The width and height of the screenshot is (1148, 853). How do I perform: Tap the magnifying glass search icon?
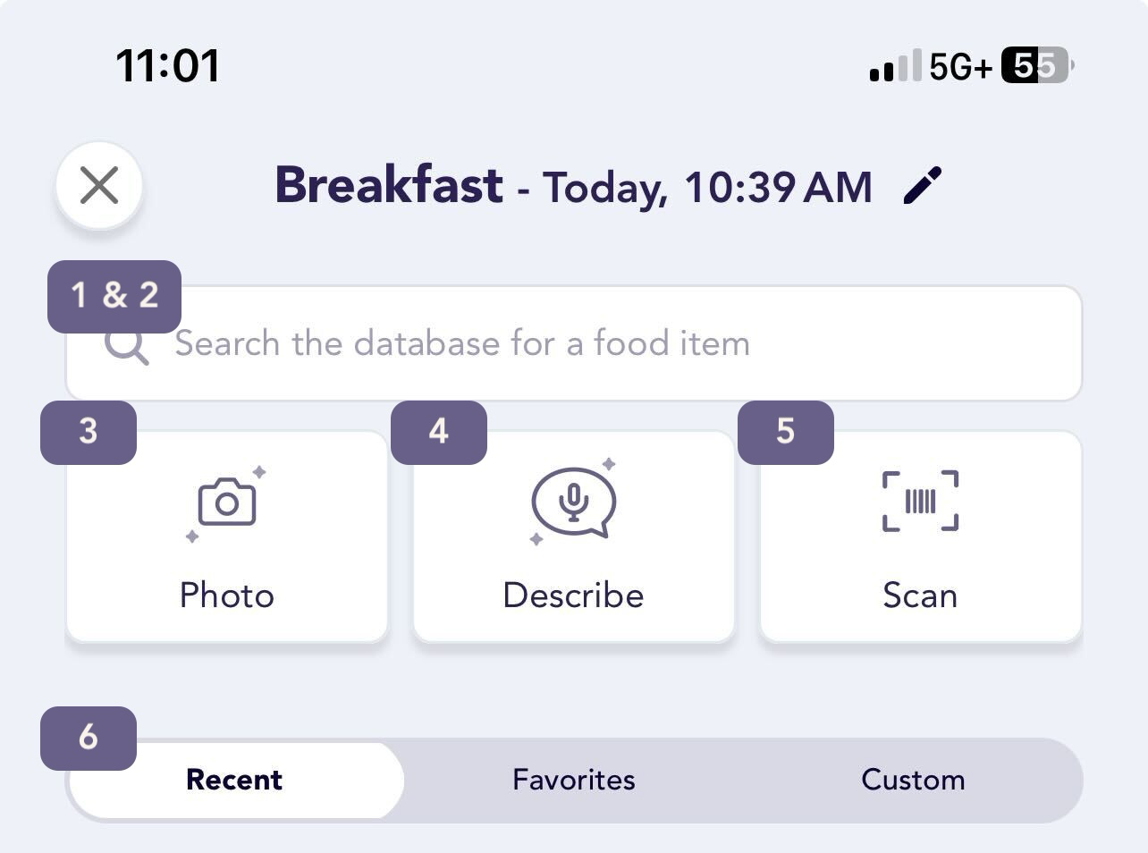click(x=126, y=345)
